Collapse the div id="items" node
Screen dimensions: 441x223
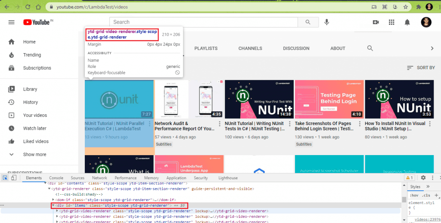coord(53,206)
